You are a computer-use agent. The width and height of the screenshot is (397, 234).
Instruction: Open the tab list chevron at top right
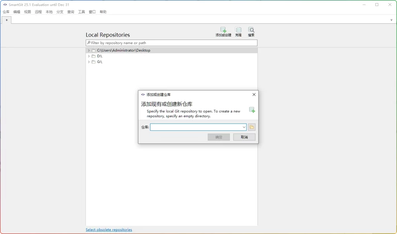pyautogui.click(x=391, y=20)
